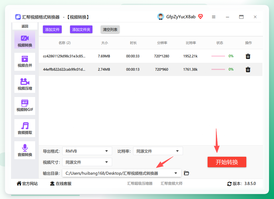Click the 1952.21k bitrate cell
This screenshot has height=199, width=274.
(190, 56)
